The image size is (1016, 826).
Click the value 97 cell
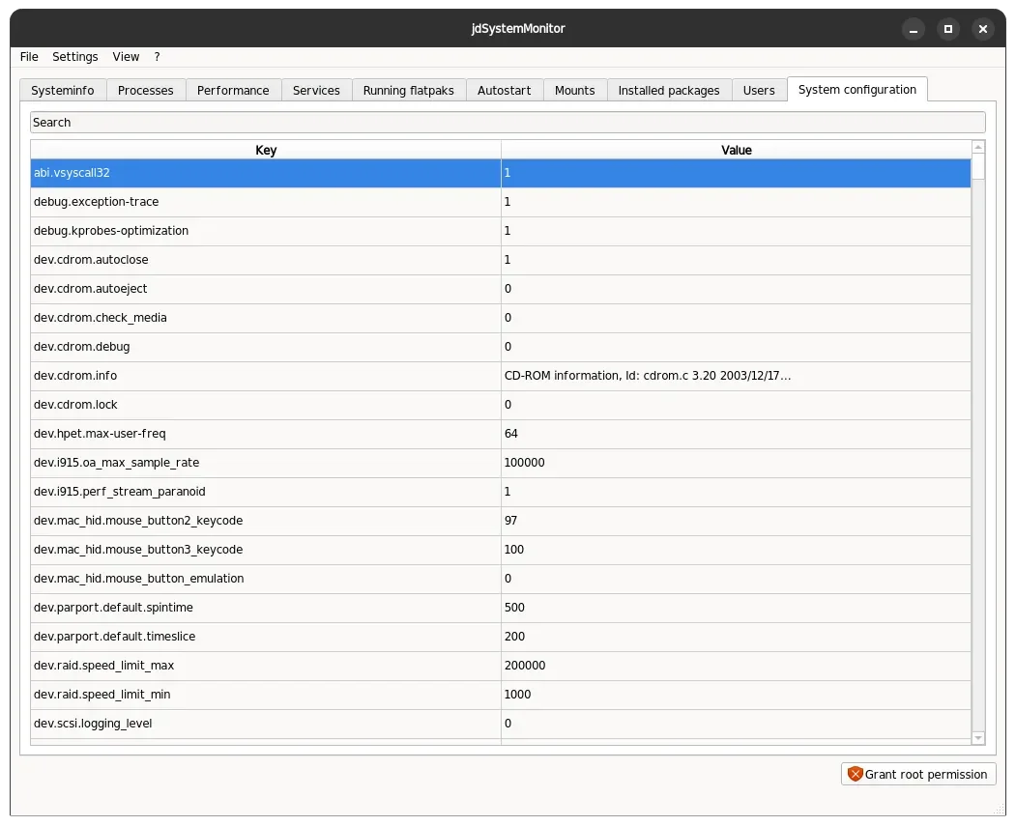pos(736,521)
